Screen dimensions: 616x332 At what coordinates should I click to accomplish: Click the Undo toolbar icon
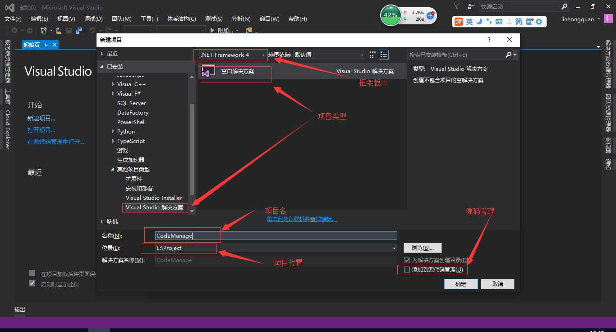coord(92,30)
